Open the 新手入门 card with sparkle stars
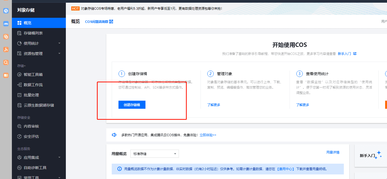This screenshot has width=387, height=179. click(x=370, y=155)
